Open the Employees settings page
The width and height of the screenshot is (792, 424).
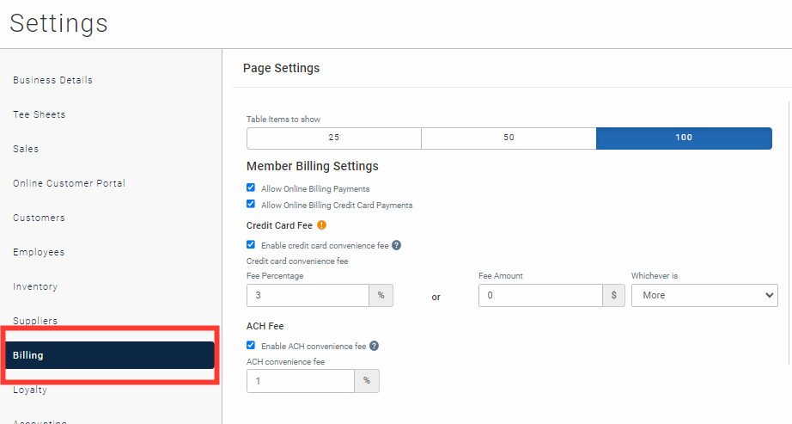point(39,252)
